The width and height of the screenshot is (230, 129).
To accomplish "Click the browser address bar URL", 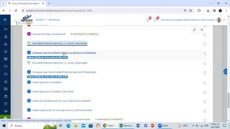I will pyautogui.click(x=59, y=10).
